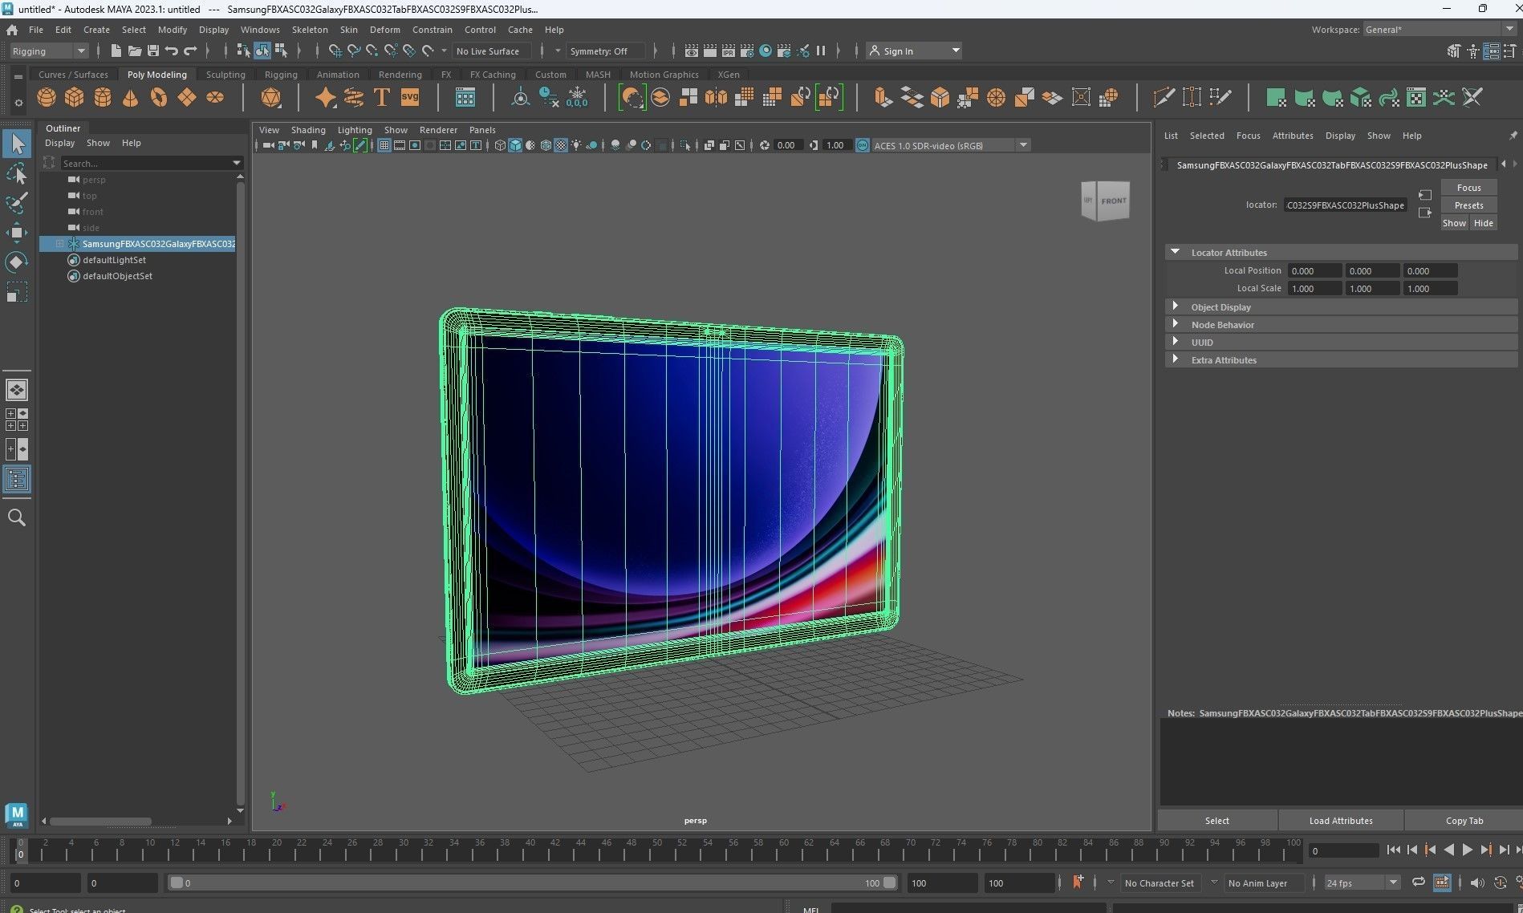Open the ACES 1.0 SDR-video view transform dropdown
Screen dimensions: 1523x913
click(x=951, y=145)
